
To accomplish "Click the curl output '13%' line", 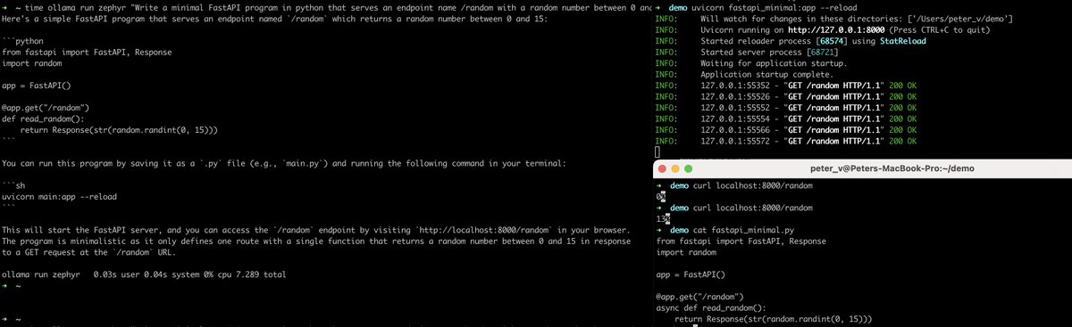I will coord(664,218).
